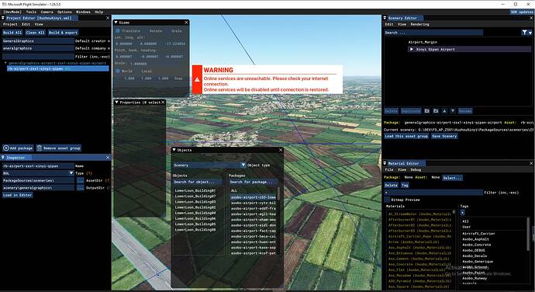
Task: Expand the Xinyi Qipan Airport tree node
Action: point(412,49)
